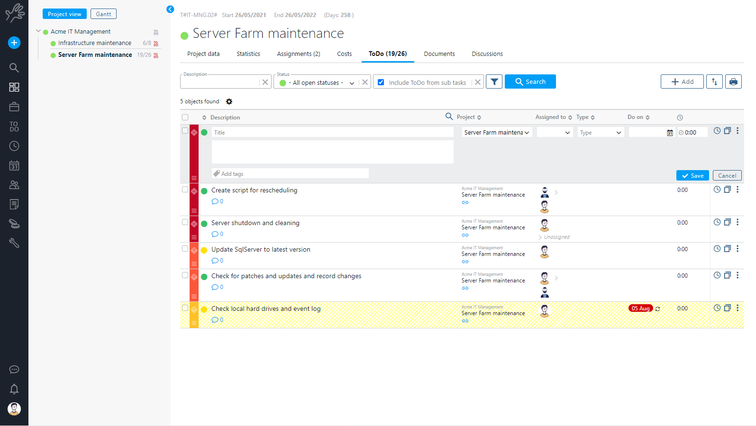Click the print ToDo list icon

(x=733, y=82)
